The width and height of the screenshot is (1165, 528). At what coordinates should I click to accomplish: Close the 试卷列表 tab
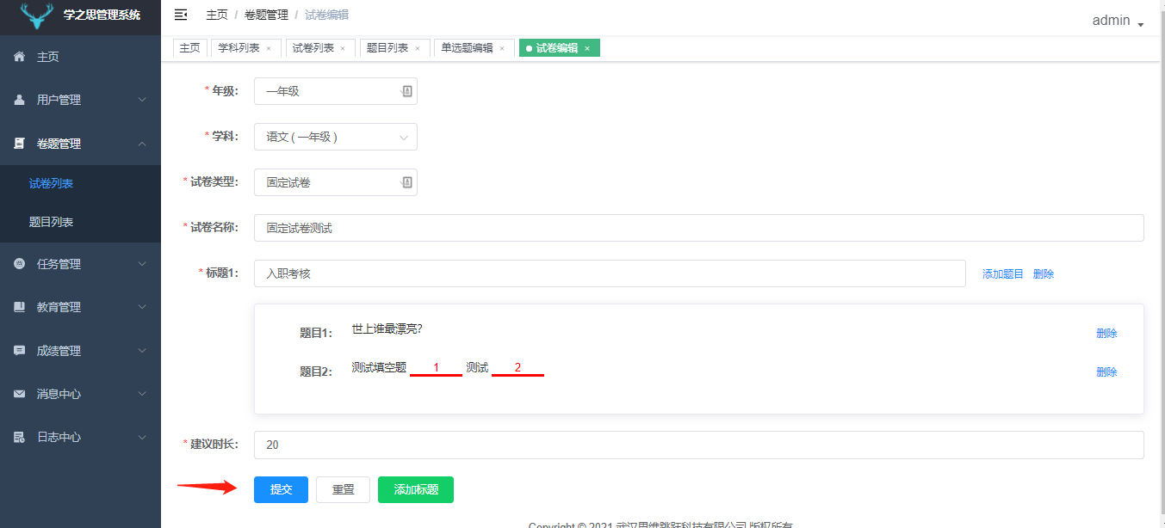coord(343,49)
